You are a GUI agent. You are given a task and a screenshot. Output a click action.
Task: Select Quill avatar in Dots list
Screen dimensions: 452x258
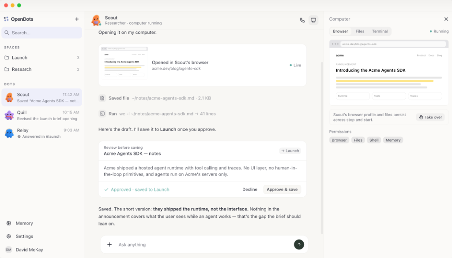point(9,115)
